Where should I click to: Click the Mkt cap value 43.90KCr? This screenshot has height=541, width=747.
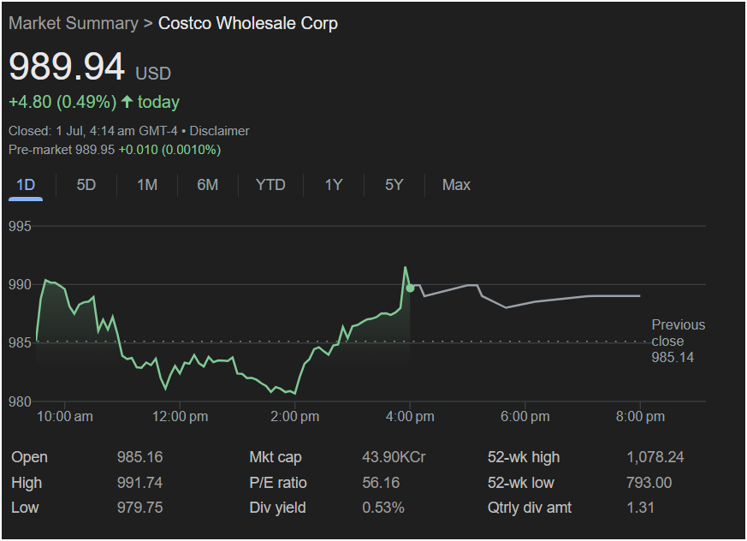[394, 457]
